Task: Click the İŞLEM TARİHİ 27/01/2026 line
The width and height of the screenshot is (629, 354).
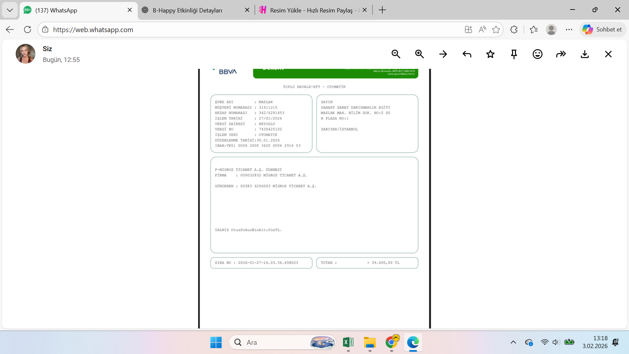Action: tap(248, 118)
